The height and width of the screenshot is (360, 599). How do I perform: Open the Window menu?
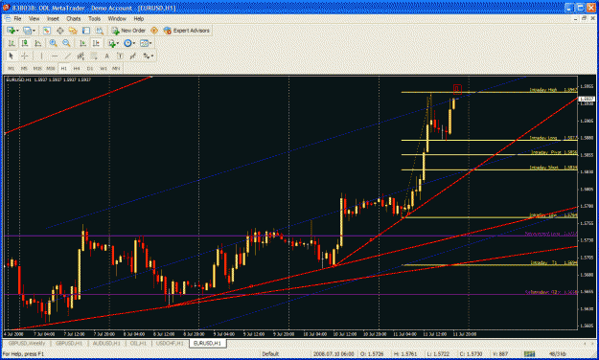[117, 18]
